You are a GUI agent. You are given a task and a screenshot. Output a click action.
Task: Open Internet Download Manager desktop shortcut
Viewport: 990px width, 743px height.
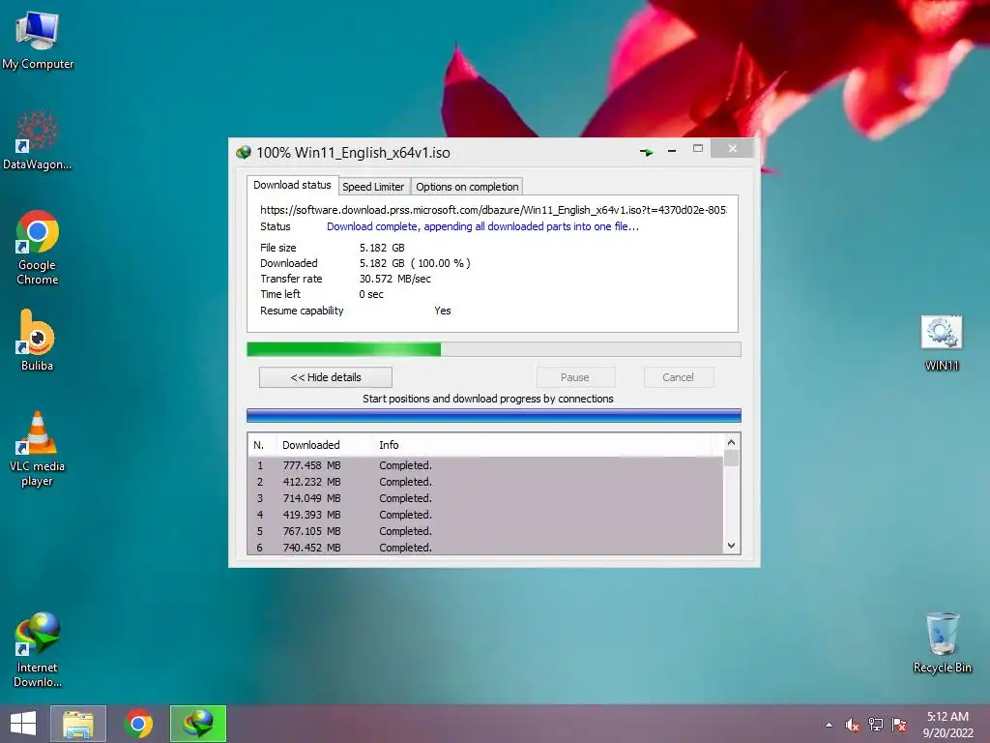click(38, 649)
